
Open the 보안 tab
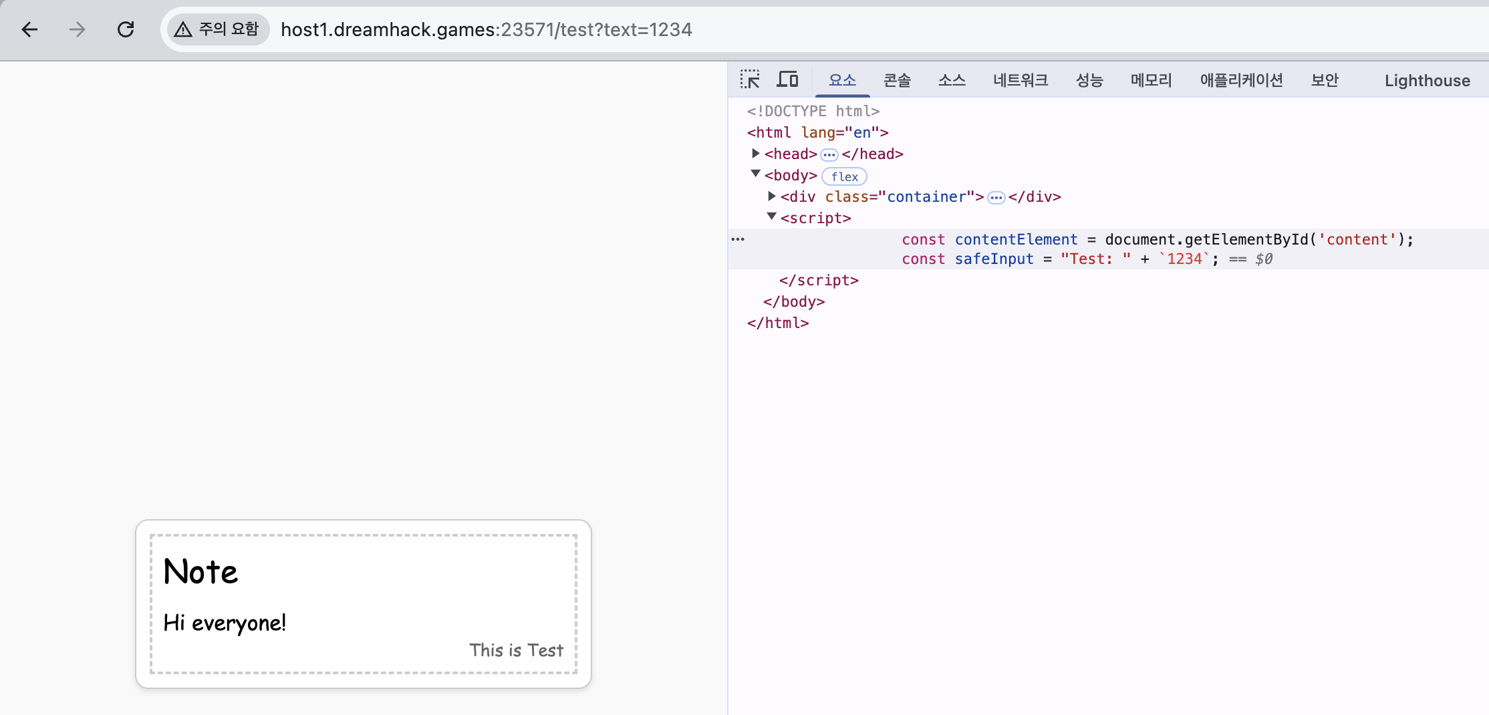pyautogui.click(x=1325, y=80)
